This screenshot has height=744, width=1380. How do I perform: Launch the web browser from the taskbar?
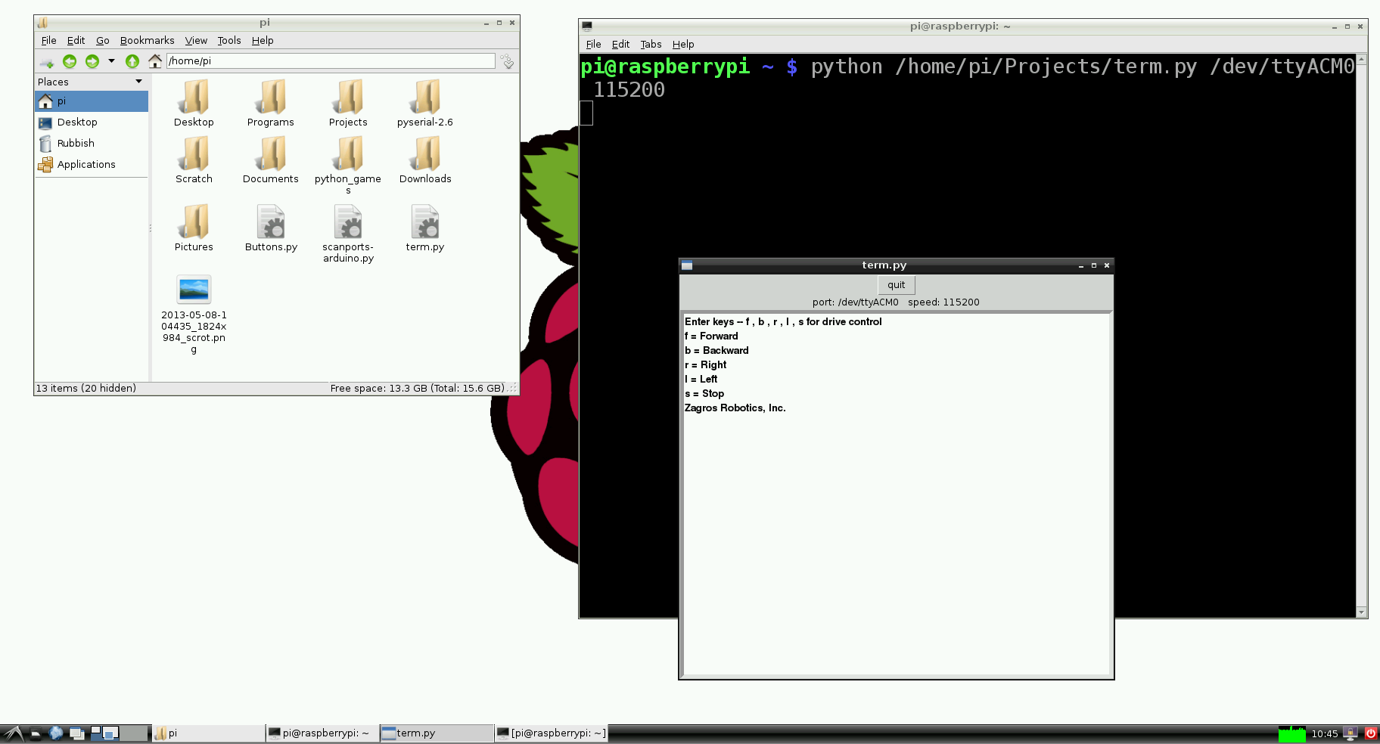pyautogui.click(x=55, y=733)
